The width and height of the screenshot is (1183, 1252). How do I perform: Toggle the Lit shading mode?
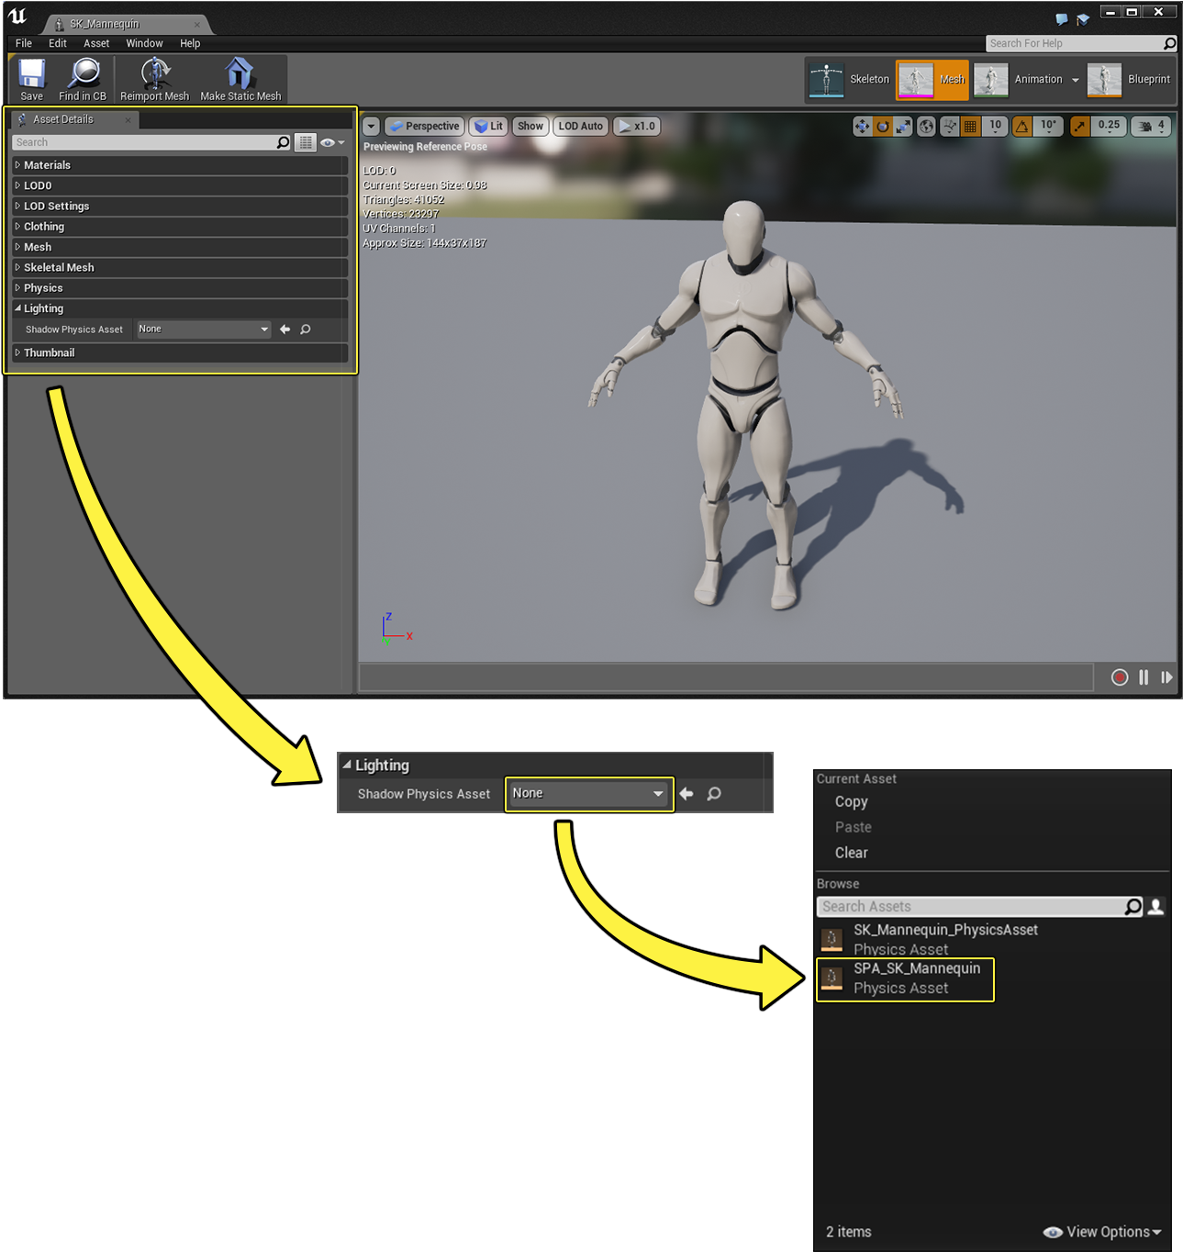487,126
